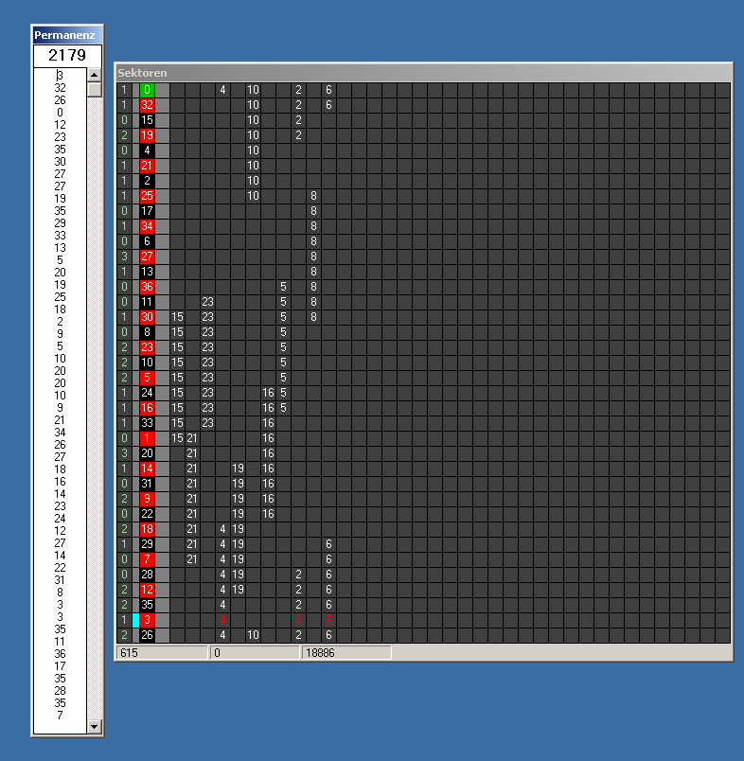Click the middle status bar field showing 0
This screenshot has height=761, width=744.
coord(255,653)
